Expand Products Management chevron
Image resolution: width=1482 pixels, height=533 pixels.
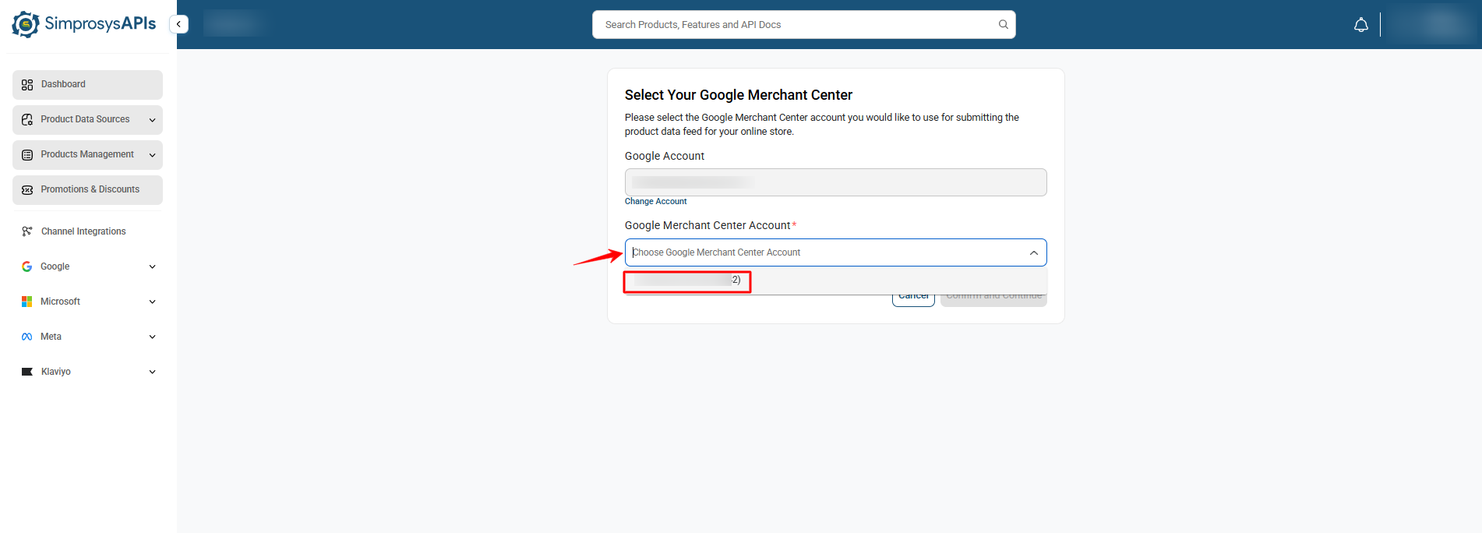[152, 155]
